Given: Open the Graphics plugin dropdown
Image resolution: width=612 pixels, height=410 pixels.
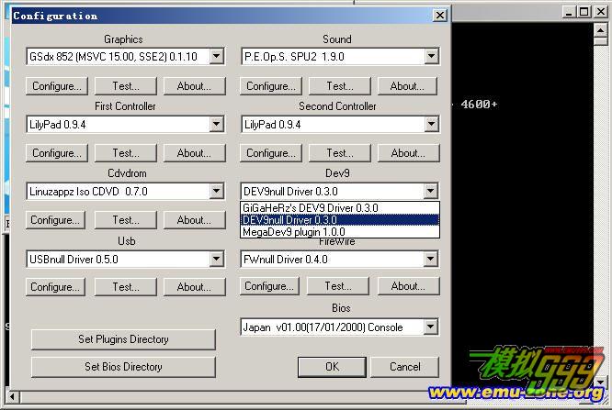Looking at the screenshot, I should pyautogui.click(x=216, y=57).
